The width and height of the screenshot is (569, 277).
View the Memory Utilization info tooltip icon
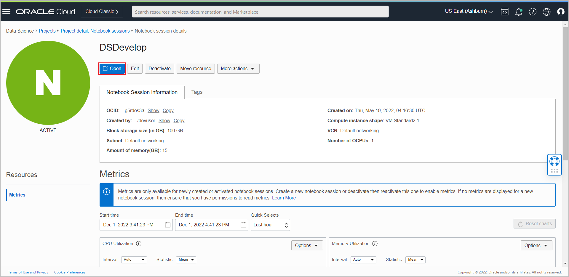click(x=375, y=244)
